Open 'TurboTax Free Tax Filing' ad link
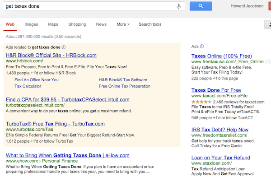Screen dimensions: 271x177 (x=55, y=124)
